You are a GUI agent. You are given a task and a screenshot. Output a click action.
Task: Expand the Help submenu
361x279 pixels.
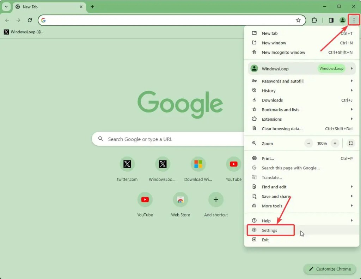(302, 221)
